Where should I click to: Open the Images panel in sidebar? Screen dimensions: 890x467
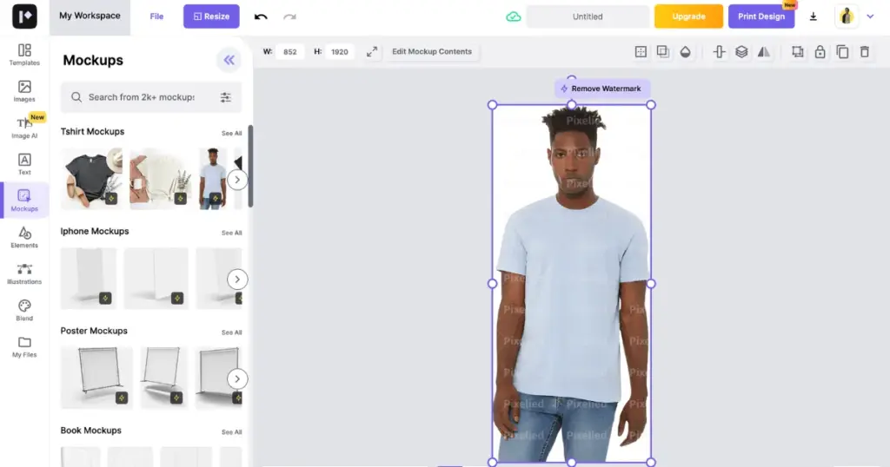coord(24,91)
